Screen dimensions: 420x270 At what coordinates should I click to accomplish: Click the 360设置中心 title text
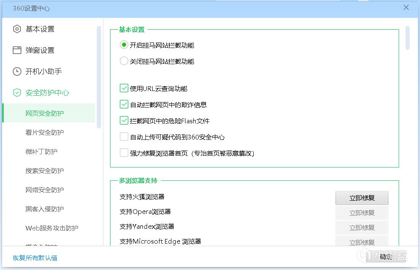click(31, 8)
